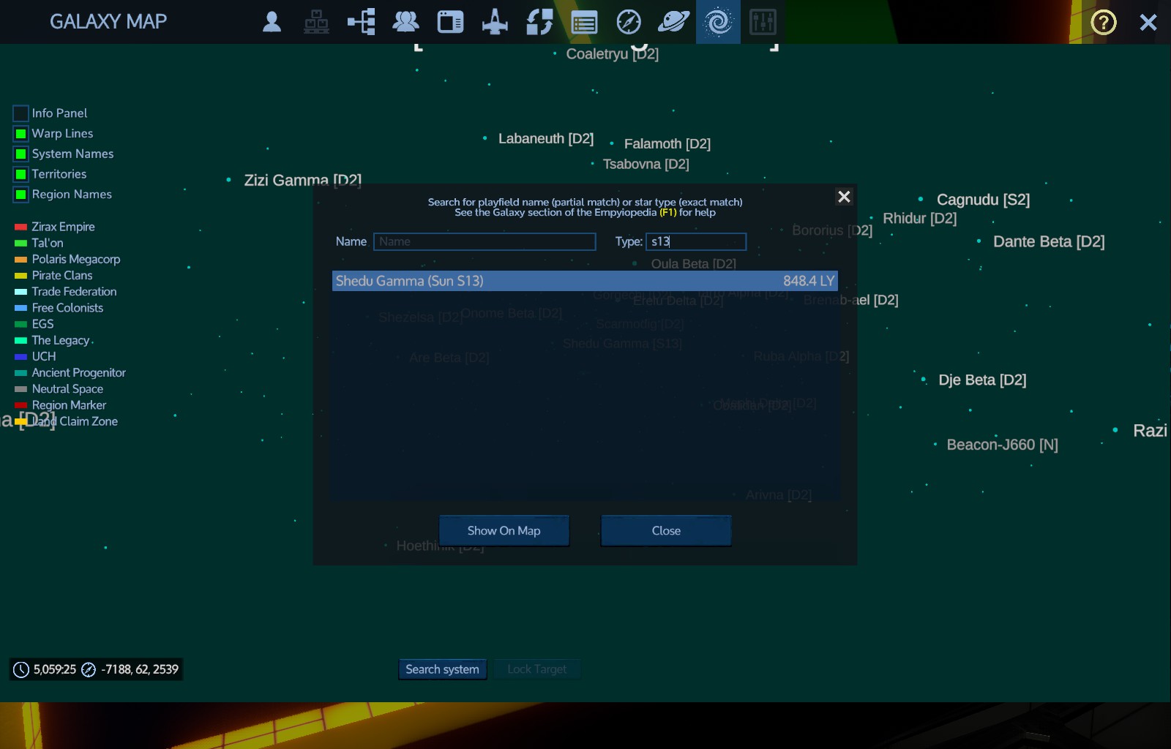Click the Polaris Megacorp orange swatch
Image resolution: width=1171 pixels, height=749 pixels.
[20, 260]
